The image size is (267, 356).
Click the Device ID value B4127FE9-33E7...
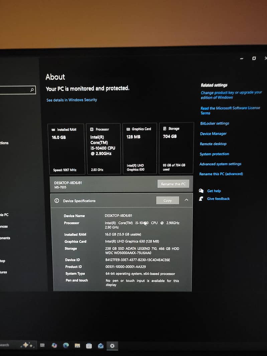[x=137, y=260]
